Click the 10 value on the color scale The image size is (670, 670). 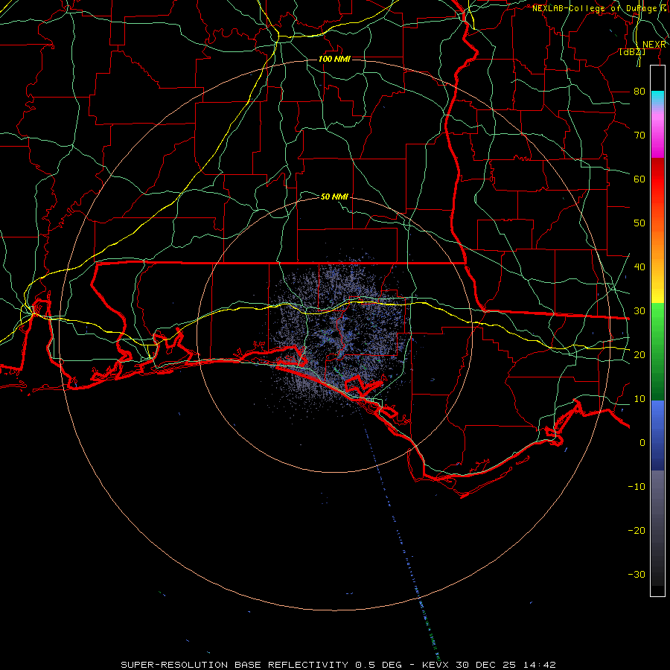click(639, 399)
